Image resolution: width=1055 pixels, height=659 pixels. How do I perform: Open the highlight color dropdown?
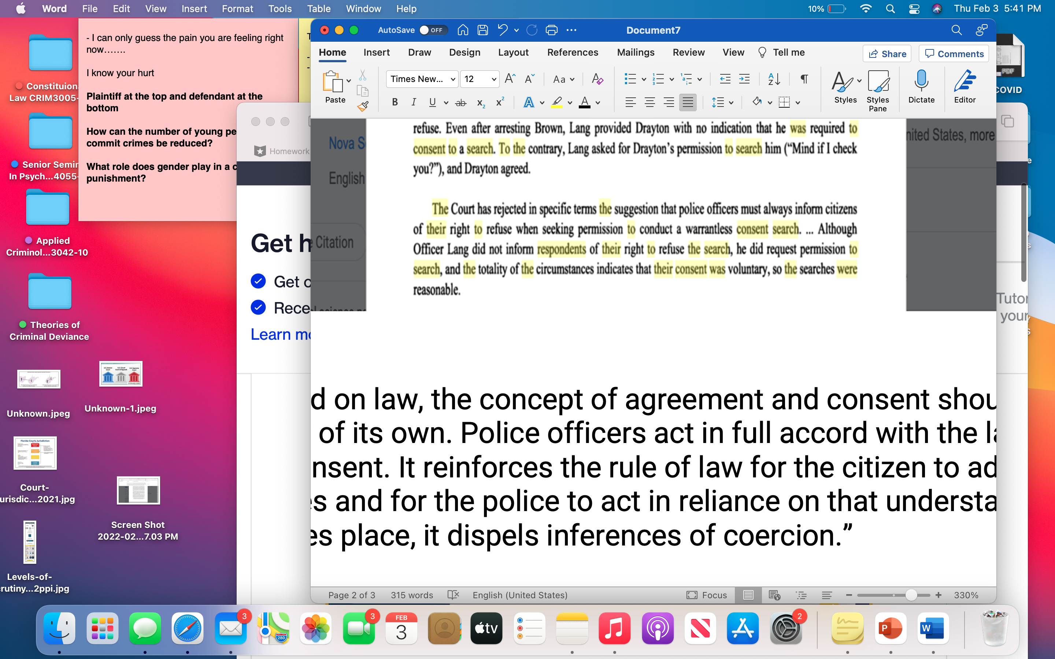[x=569, y=102]
